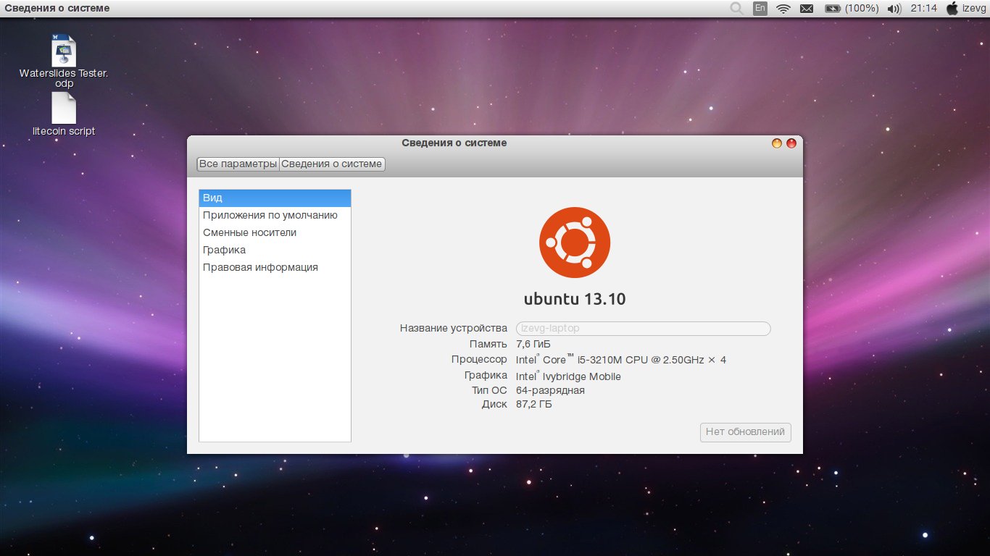This screenshot has width=990, height=556.
Task: Open Сменные носители section
Action: point(275,233)
